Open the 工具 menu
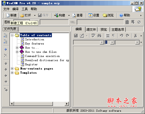 [x=25, y=9]
